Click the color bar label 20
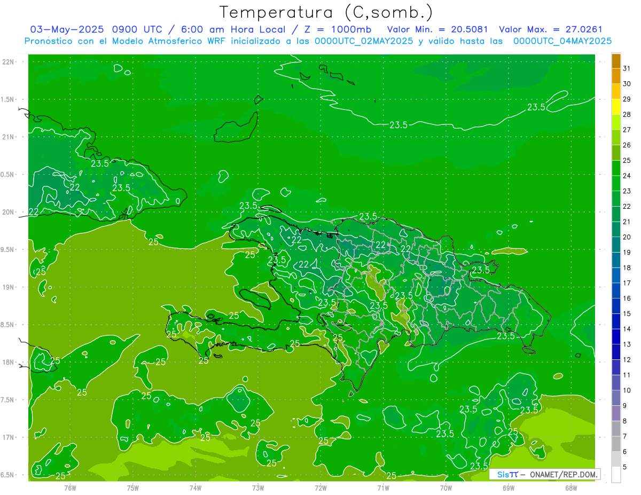Screen dimensions: 641x495 click(627, 237)
